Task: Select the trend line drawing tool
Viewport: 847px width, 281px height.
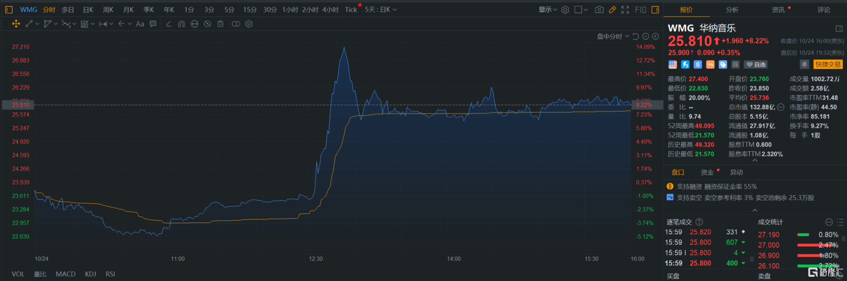Action: click(29, 24)
